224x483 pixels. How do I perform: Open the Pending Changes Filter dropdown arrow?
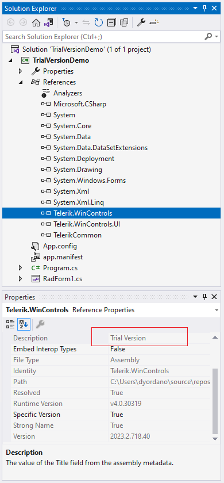(76, 22)
